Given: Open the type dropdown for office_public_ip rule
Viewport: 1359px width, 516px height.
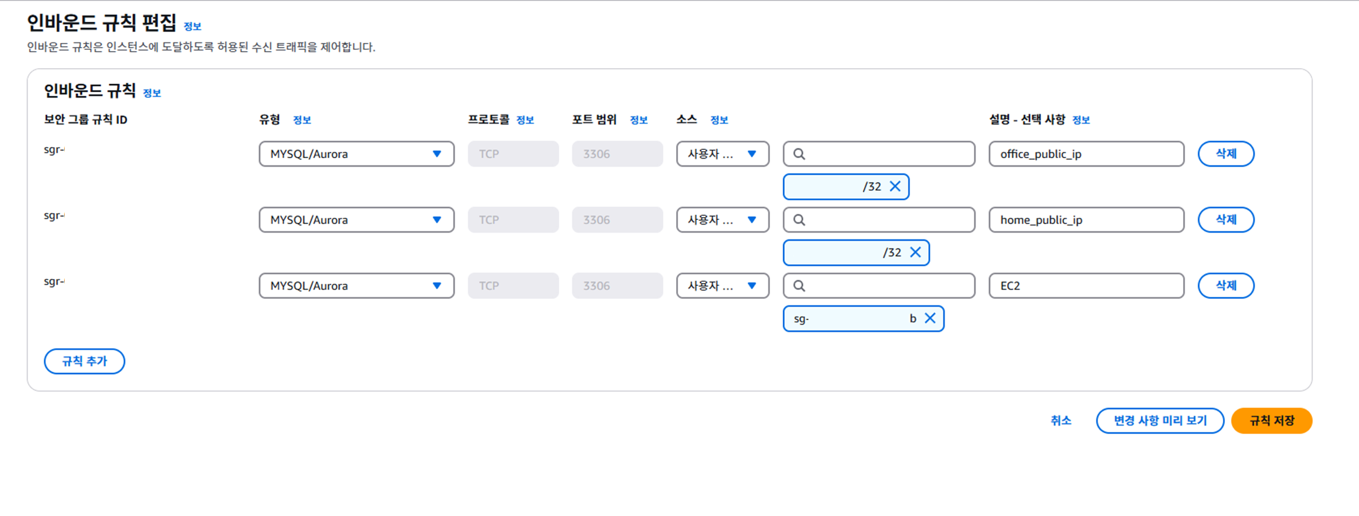Looking at the screenshot, I should click(x=356, y=154).
